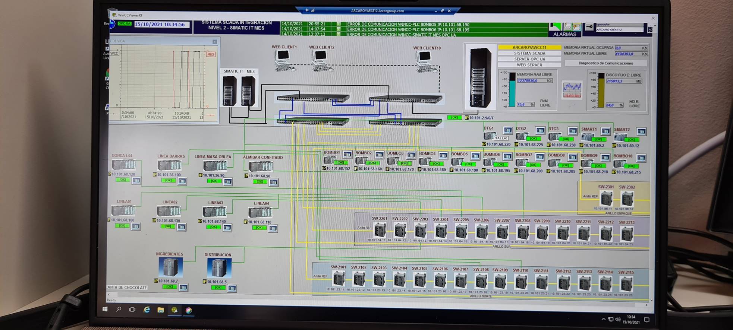Click the WEB CLIENT2 computer icon
The height and width of the screenshot is (330, 733).
click(x=321, y=61)
